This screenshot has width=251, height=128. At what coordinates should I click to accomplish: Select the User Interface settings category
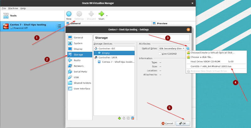pos(80,88)
